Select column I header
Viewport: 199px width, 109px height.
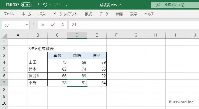[x=175, y=35]
